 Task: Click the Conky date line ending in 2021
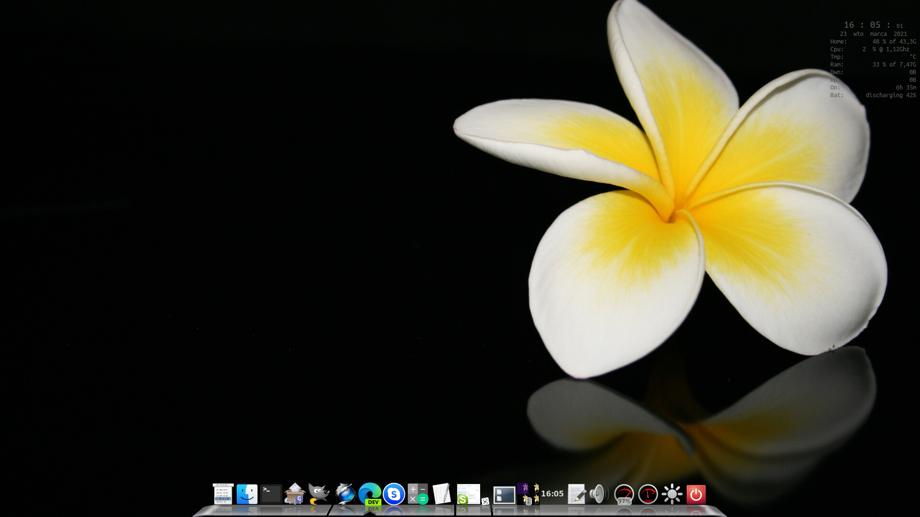873,34
